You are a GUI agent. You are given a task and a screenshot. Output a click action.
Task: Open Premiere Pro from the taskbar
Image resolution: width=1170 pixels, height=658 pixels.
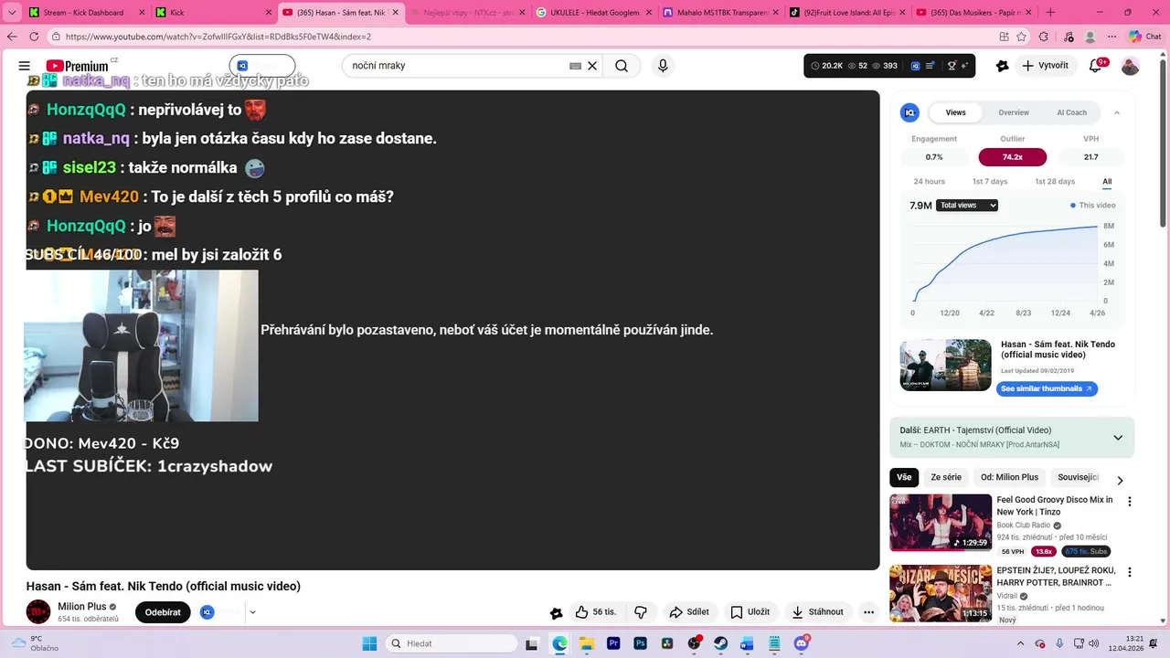pos(613,643)
